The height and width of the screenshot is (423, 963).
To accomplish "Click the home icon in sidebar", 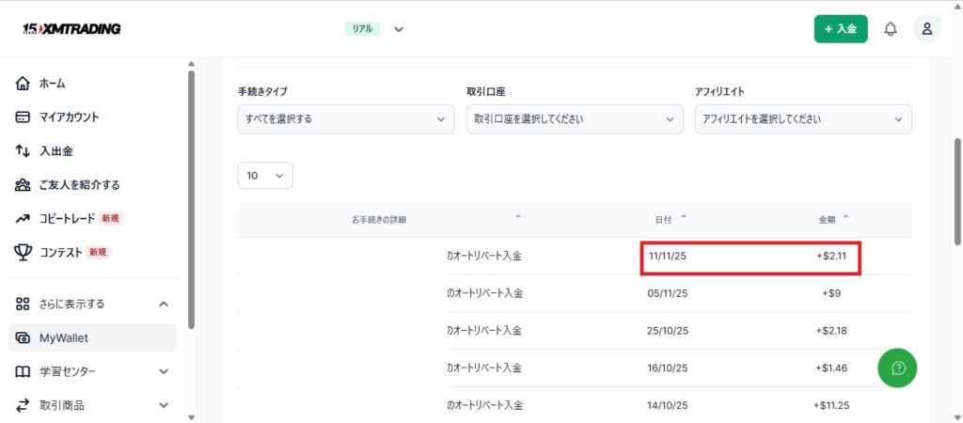I will pyautogui.click(x=24, y=84).
